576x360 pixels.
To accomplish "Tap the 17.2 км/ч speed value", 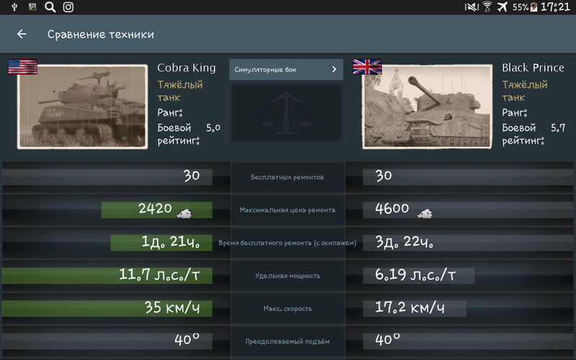I will pos(410,307).
